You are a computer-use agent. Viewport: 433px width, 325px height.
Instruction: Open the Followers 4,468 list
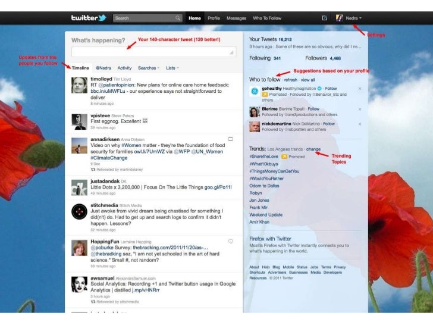click(x=323, y=58)
